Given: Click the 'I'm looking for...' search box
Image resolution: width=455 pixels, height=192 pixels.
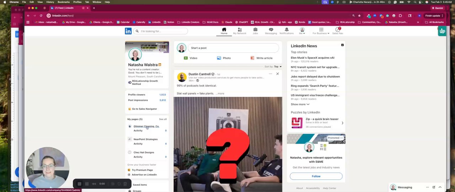Looking at the screenshot, I should (161, 31).
